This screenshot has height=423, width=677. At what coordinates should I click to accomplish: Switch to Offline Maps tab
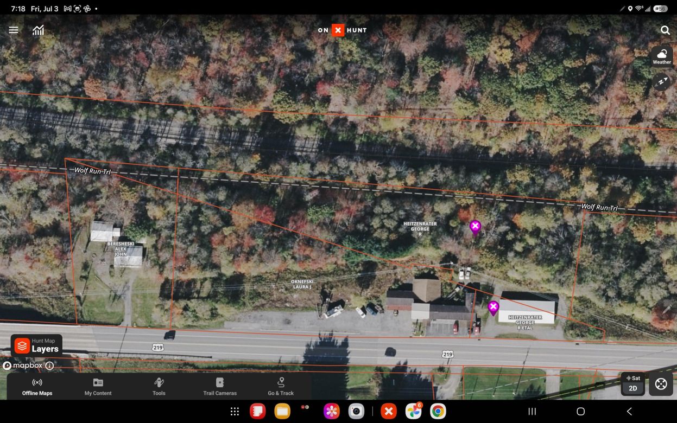click(x=37, y=387)
